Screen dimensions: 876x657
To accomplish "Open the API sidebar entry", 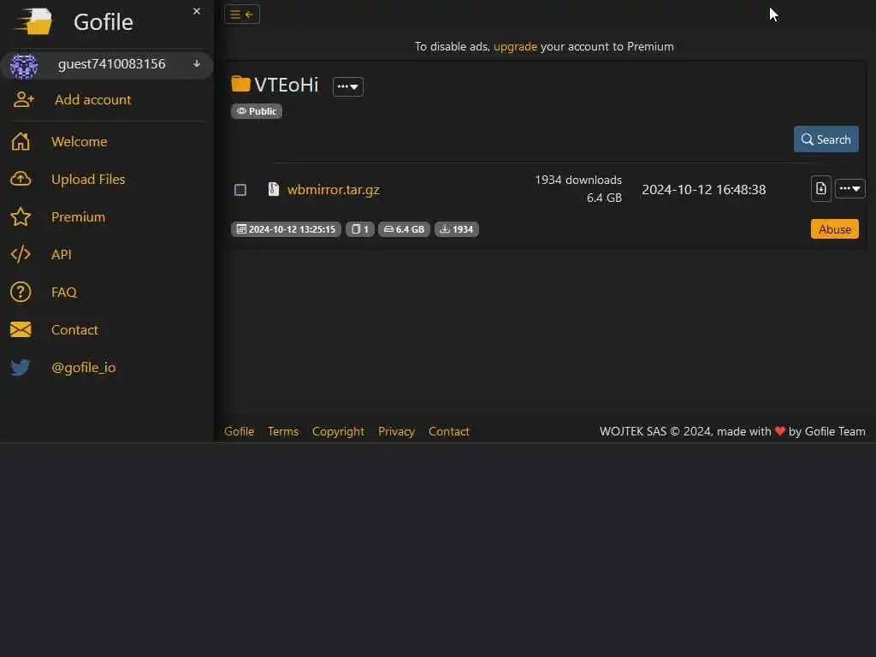I will coord(62,254).
